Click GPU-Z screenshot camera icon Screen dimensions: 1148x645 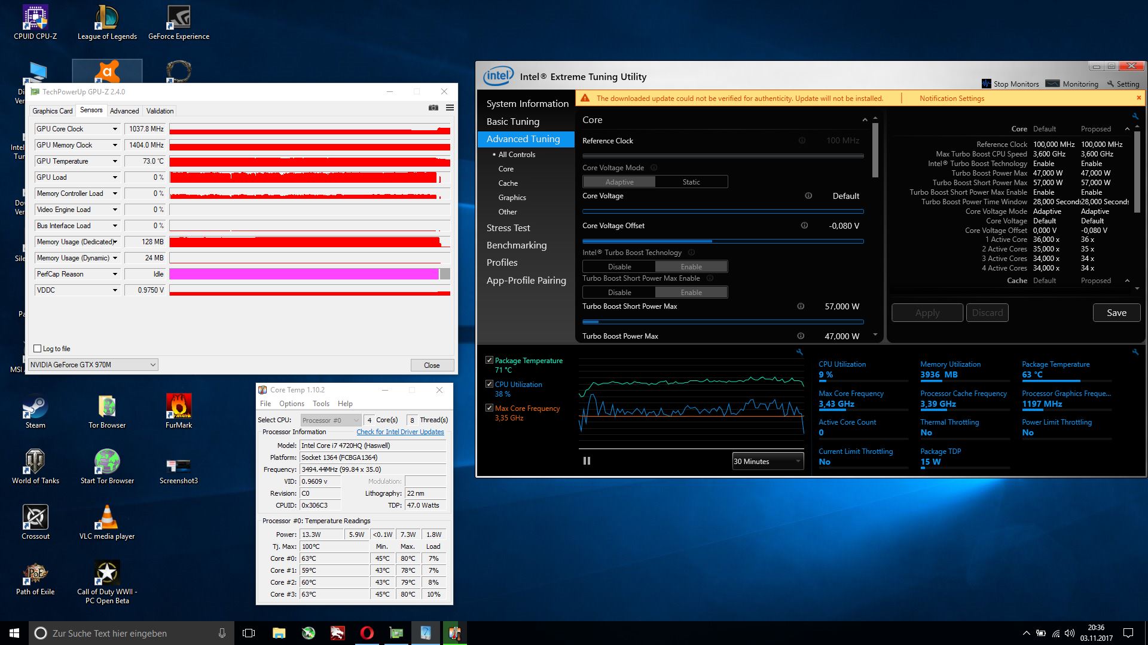point(433,107)
